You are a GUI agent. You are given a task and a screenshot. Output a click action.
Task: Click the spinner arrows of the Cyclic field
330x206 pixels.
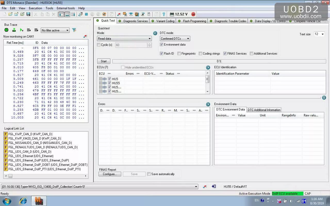point(149,45)
